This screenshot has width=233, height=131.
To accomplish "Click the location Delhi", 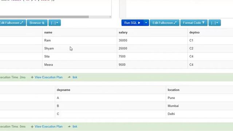I will click(x=171, y=114).
